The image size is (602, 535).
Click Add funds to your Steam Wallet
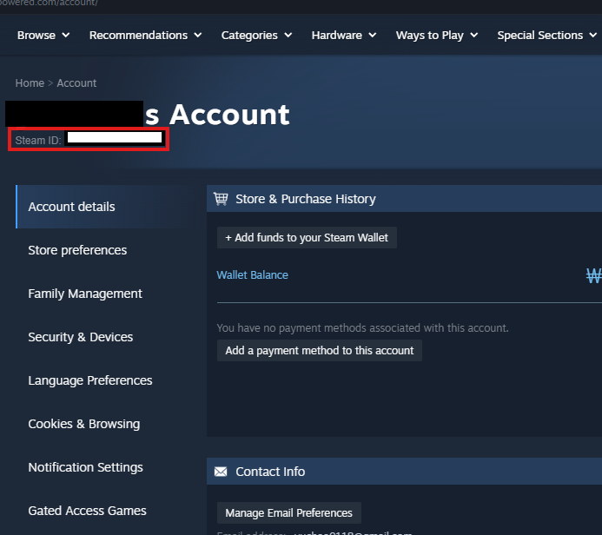pos(307,238)
